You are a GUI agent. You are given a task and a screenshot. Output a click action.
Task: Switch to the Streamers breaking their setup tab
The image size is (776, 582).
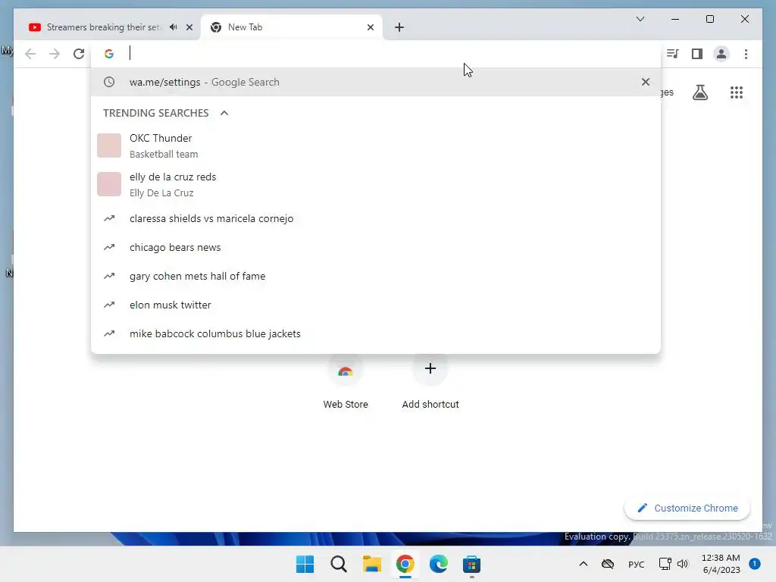[104, 27]
